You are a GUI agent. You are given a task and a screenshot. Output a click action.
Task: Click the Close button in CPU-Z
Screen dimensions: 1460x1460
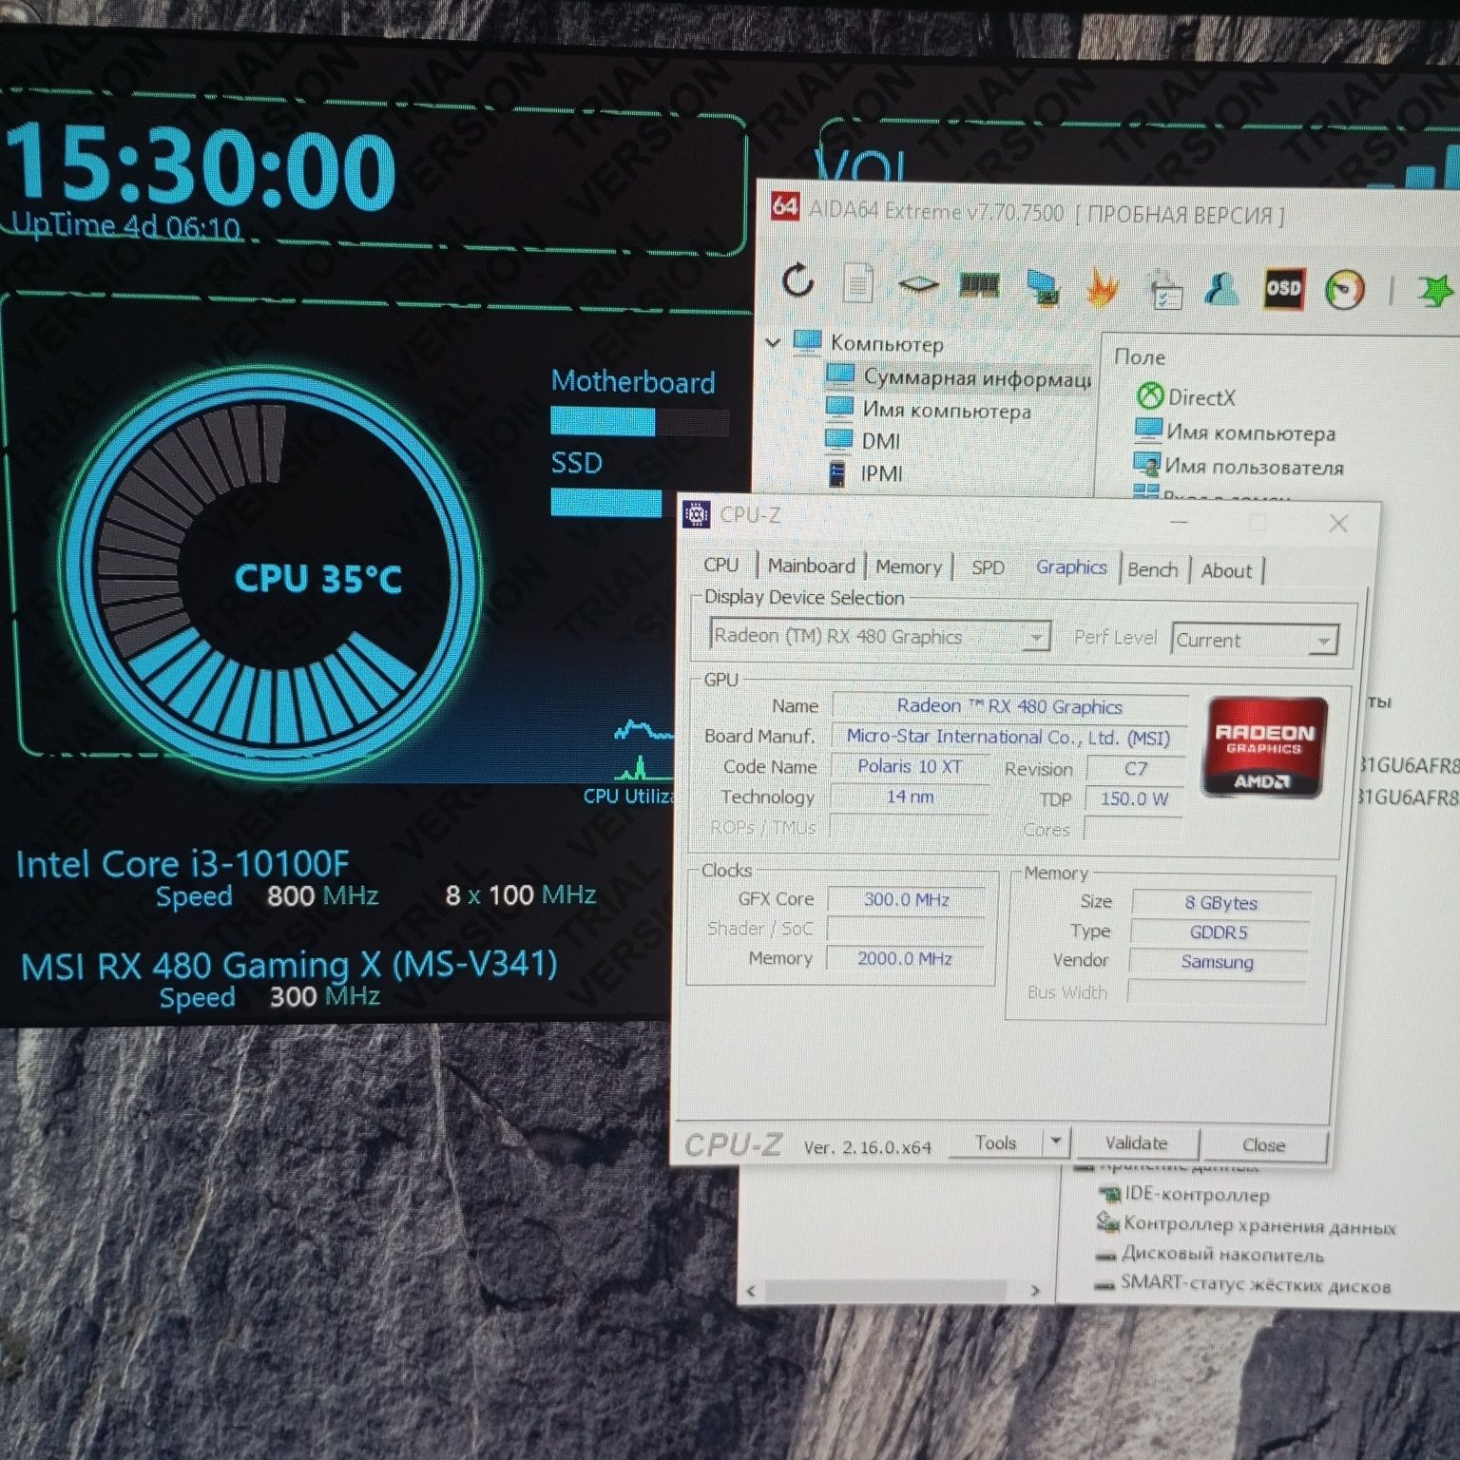click(1263, 1144)
